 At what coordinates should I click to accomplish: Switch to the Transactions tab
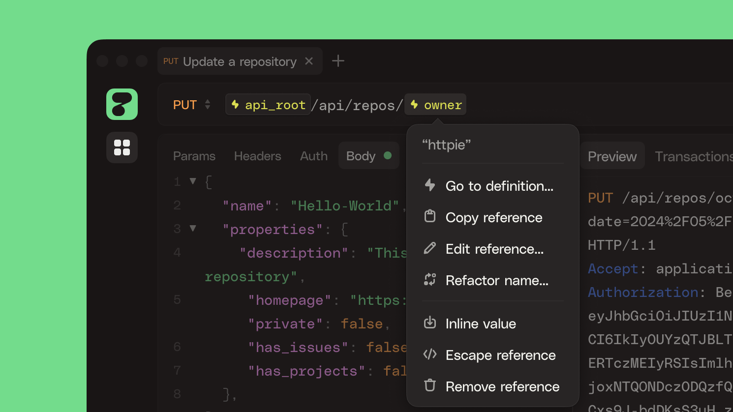tap(693, 157)
